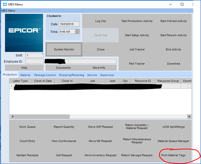Click the Close button
This screenshot has height=164, width=201.
coord(100,50)
